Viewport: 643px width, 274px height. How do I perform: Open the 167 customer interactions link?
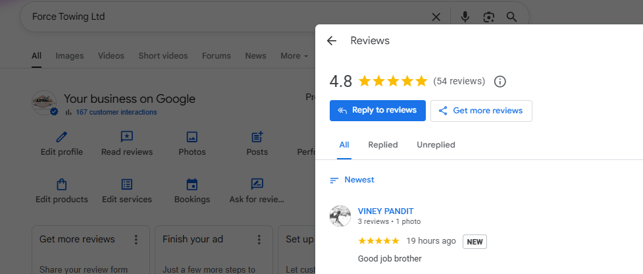coord(116,112)
